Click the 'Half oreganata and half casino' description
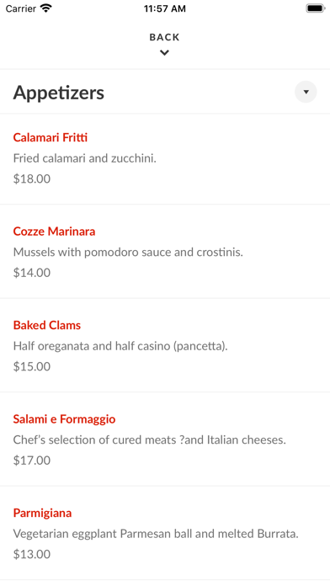This screenshot has height=586, width=330. coord(120,346)
